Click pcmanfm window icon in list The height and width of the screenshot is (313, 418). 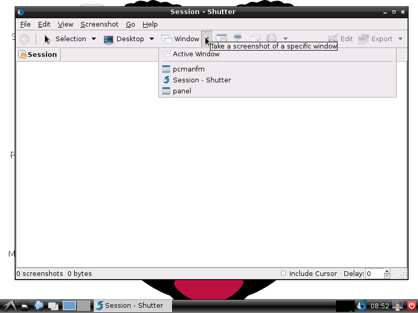[x=166, y=69]
